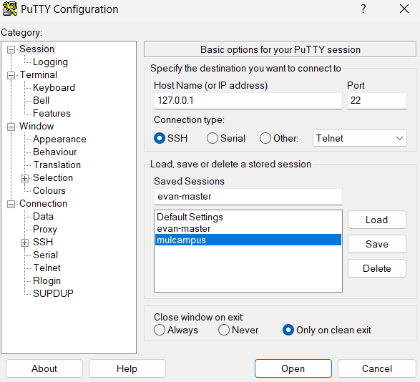Select the Colours category

pyautogui.click(x=49, y=190)
